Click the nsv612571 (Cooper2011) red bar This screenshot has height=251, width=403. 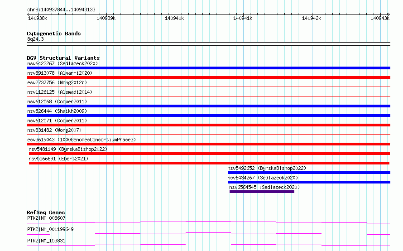(208, 125)
